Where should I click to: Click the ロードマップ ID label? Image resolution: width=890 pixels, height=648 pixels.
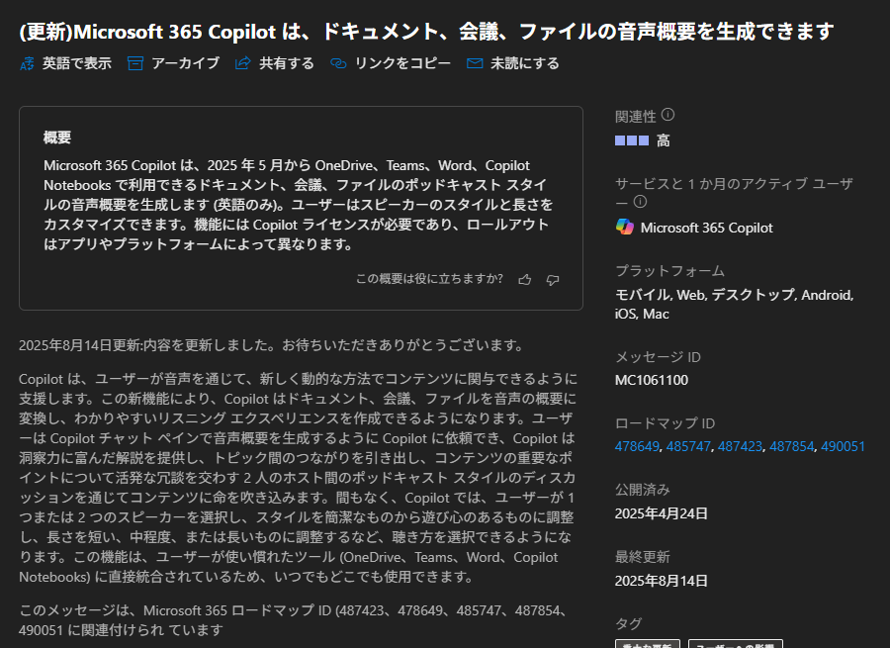(x=666, y=423)
